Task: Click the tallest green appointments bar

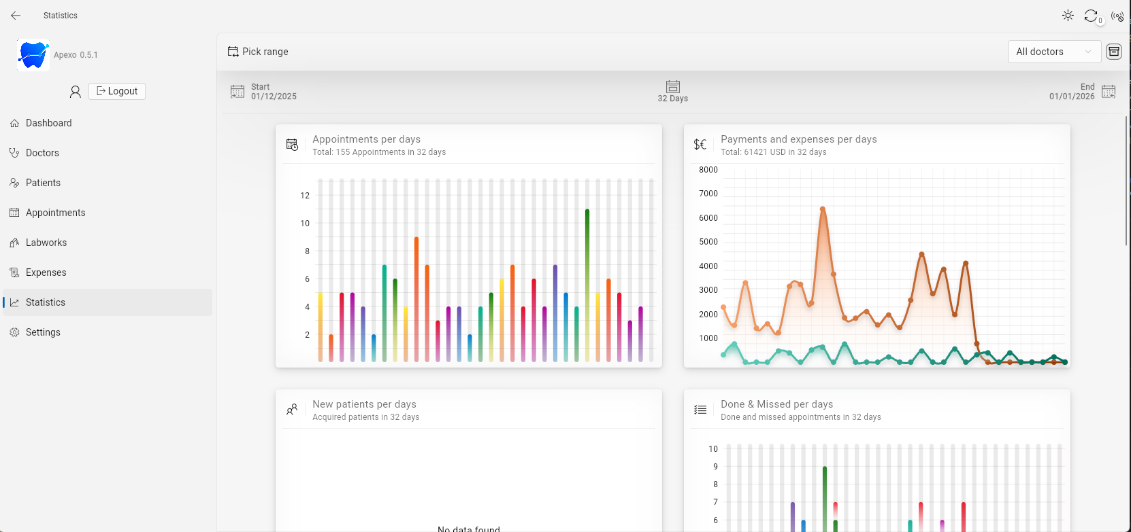Action: [x=587, y=285]
